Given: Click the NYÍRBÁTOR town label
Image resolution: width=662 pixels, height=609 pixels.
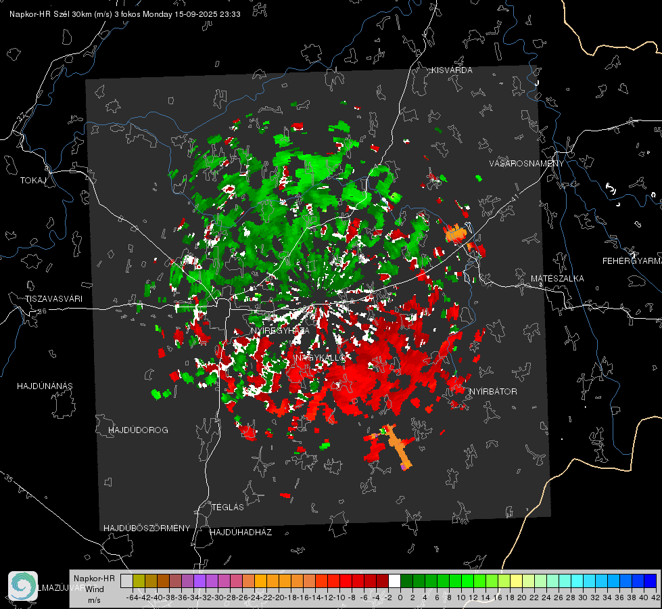Looking at the screenshot, I should click(x=493, y=392).
